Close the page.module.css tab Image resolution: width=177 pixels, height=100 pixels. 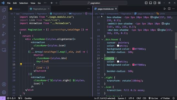(x=116, y=9)
